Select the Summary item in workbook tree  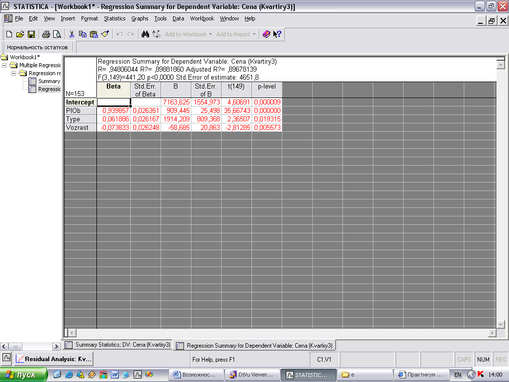point(49,81)
